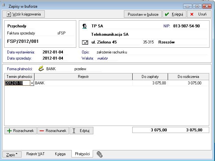Sort by Termin płatności column header
The width and height of the screenshot is (215, 161).
pyautogui.click(x=19, y=77)
